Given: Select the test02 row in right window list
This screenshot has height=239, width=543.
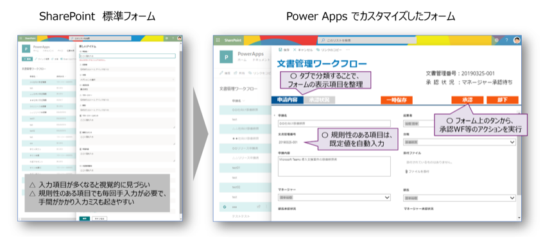Looking at the screenshot, I should click(x=245, y=187).
